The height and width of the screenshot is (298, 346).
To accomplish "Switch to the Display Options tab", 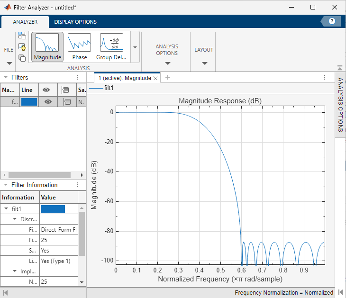I will (x=75, y=22).
